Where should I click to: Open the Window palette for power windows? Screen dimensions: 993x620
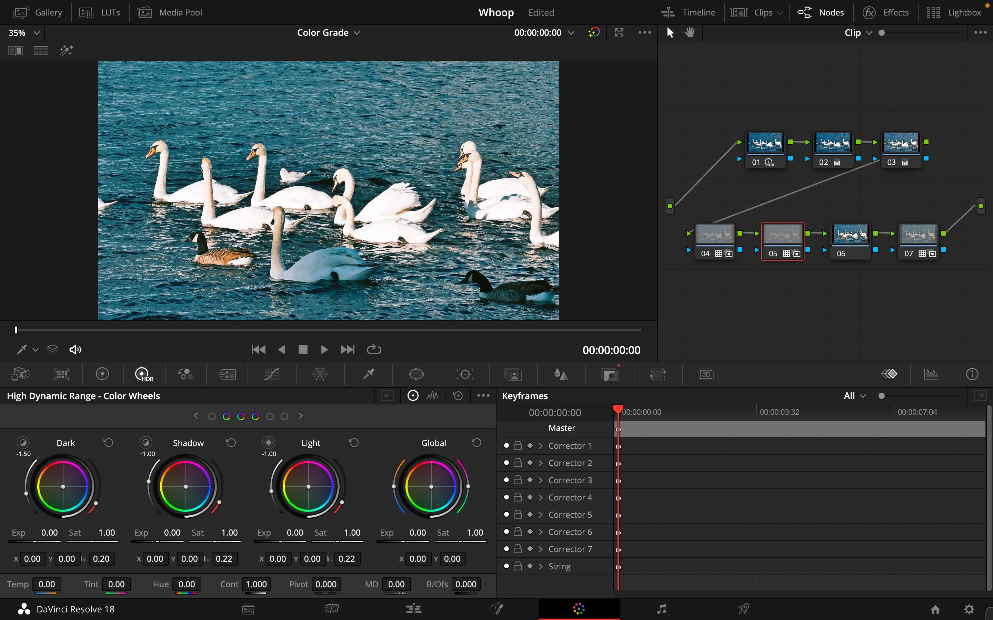coord(417,374)
